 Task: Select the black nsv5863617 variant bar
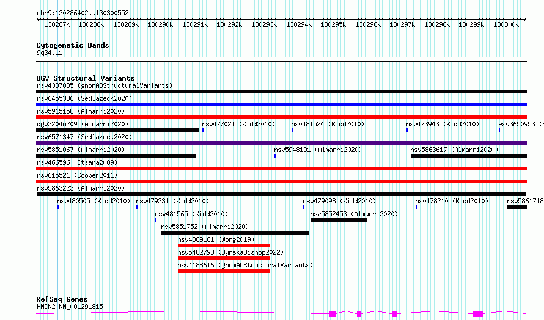469,156
